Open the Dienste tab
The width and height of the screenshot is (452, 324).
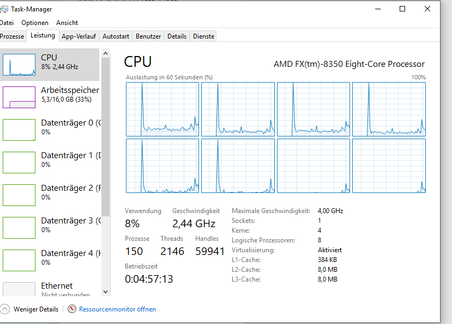coord(202,35)
